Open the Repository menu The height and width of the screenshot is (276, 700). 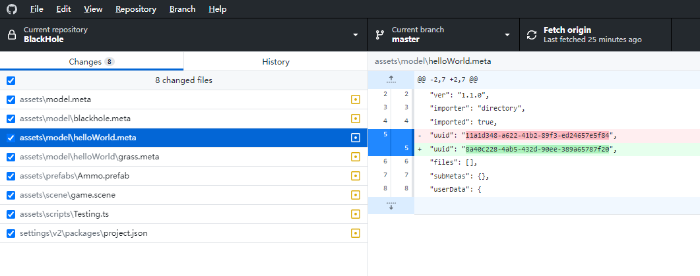coord(135,9)
